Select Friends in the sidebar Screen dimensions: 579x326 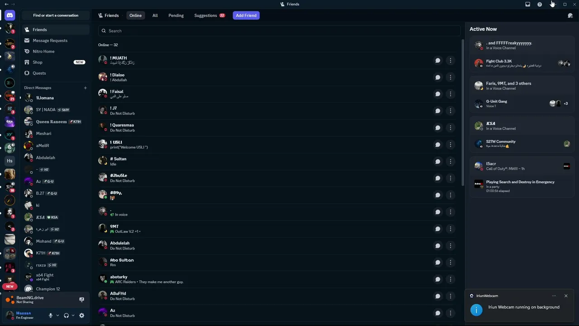(x=56, y=29)
